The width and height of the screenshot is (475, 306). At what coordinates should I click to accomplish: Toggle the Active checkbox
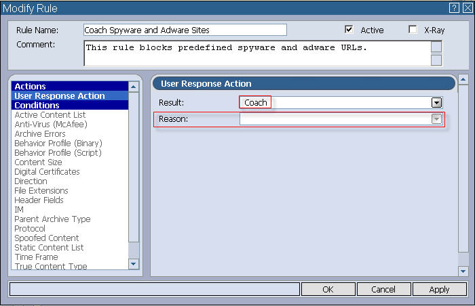tap(349, 30)
